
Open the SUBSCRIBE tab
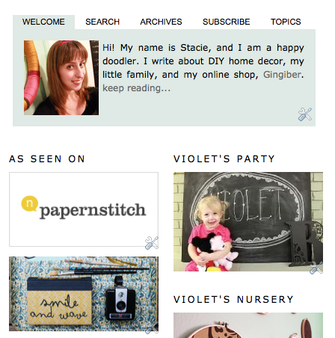[x=227, y=22]
